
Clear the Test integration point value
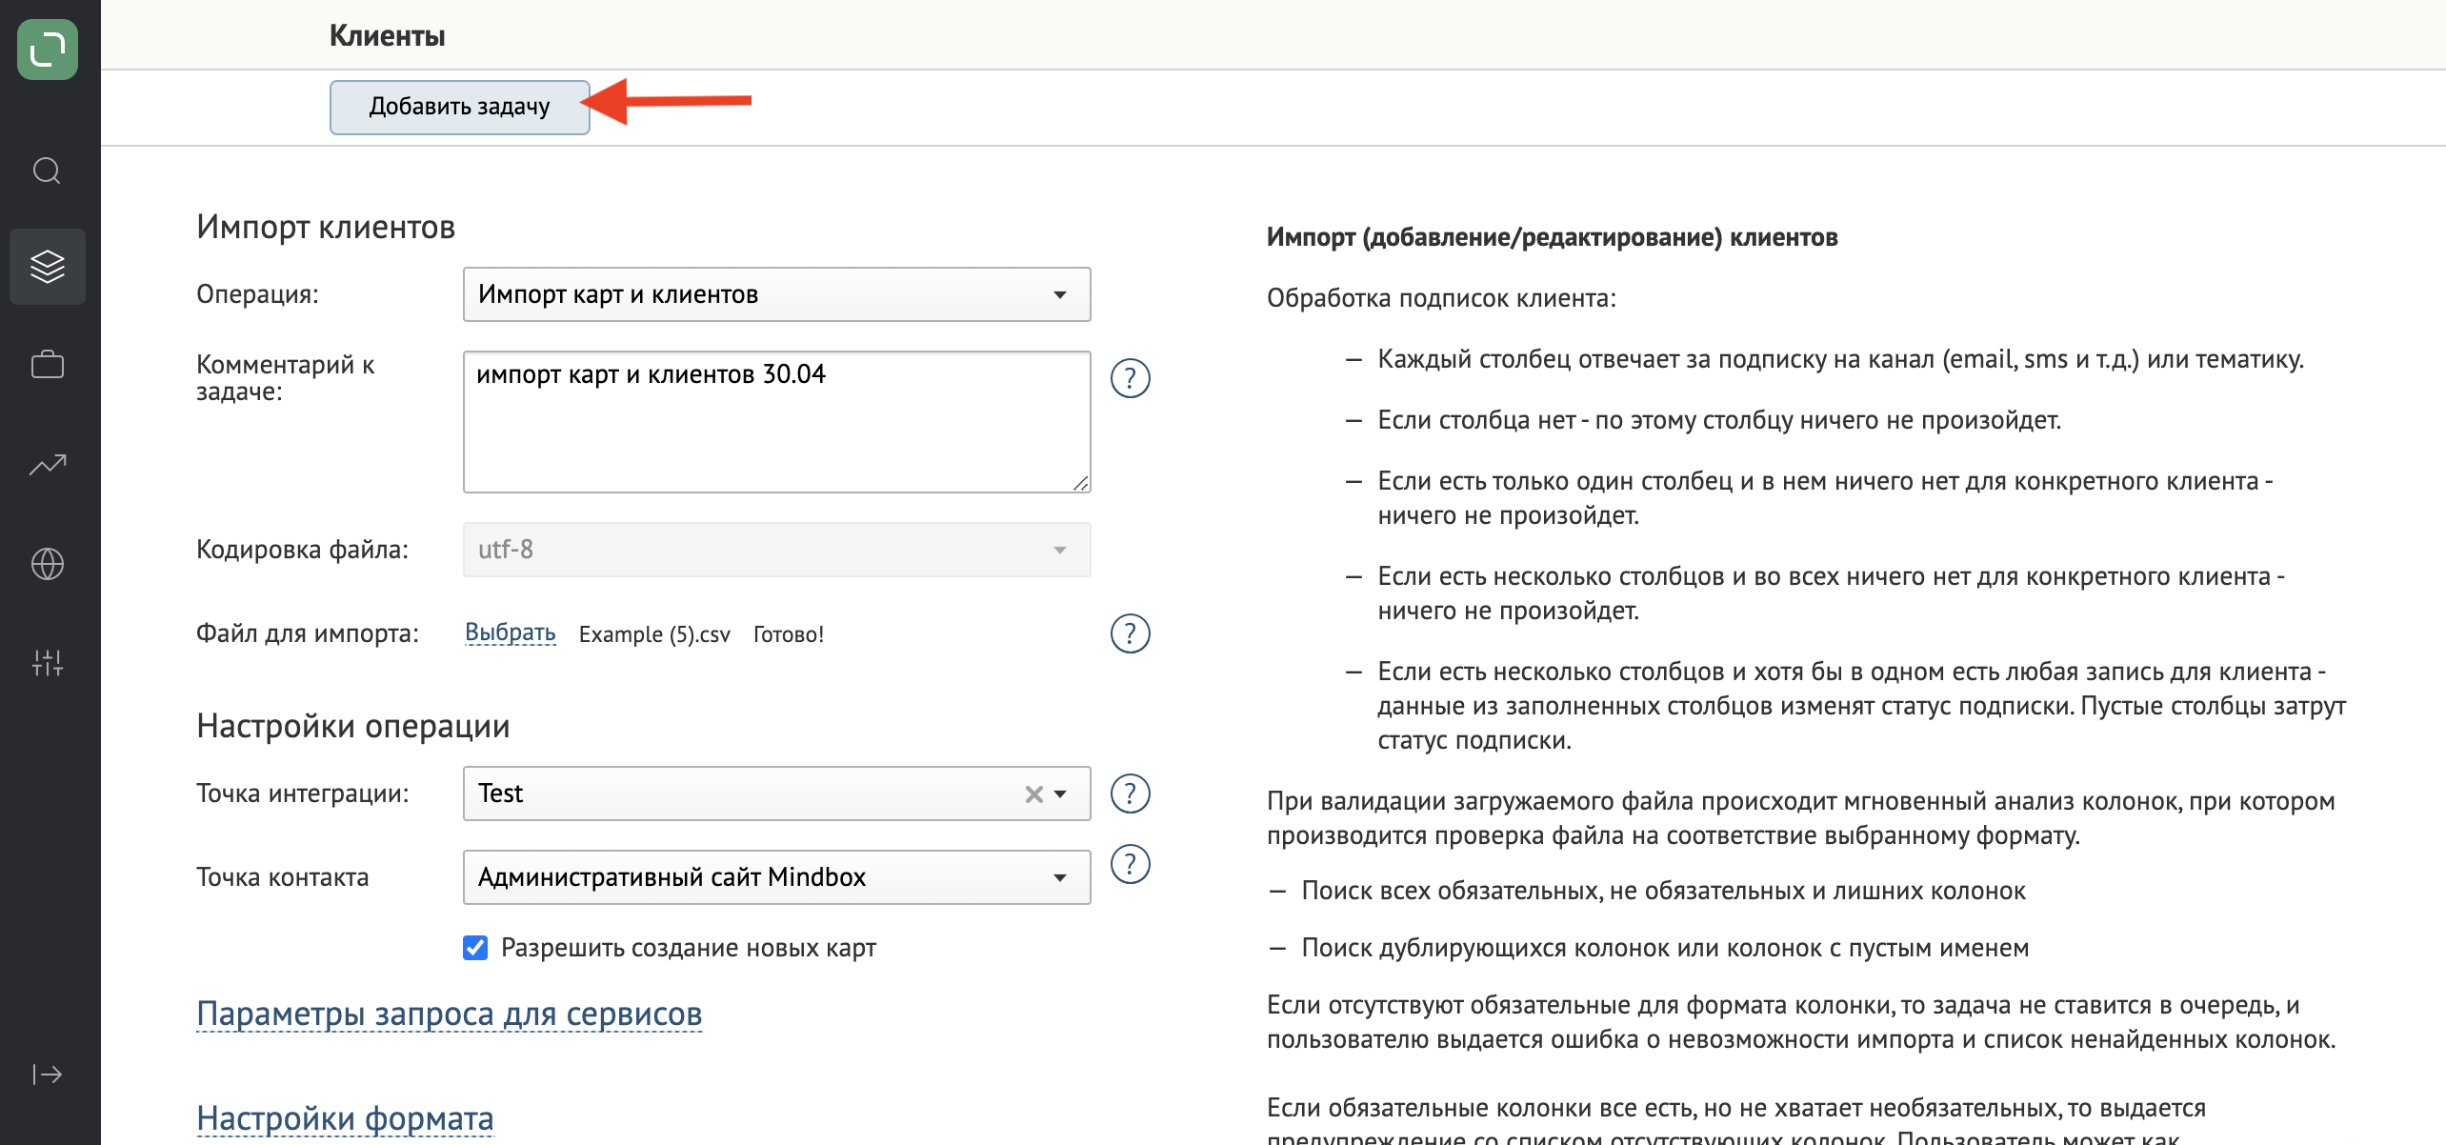coord(1033,794)
